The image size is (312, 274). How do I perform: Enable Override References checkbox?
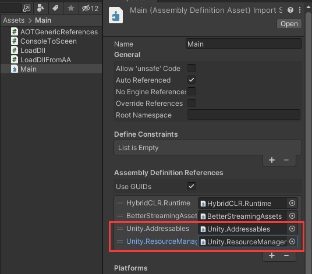[x=192, y=103]
